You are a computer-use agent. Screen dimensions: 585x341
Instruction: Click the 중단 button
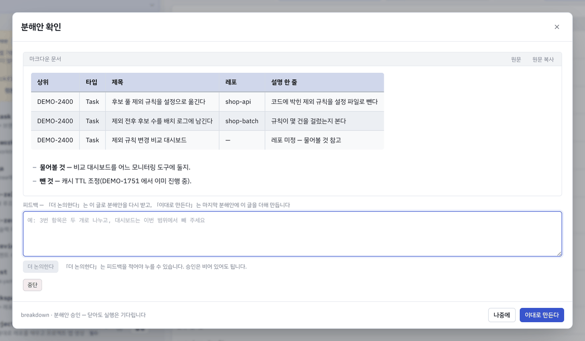pos(33,285)
